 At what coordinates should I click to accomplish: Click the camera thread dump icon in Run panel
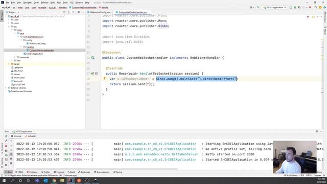[x=6, y=151]
